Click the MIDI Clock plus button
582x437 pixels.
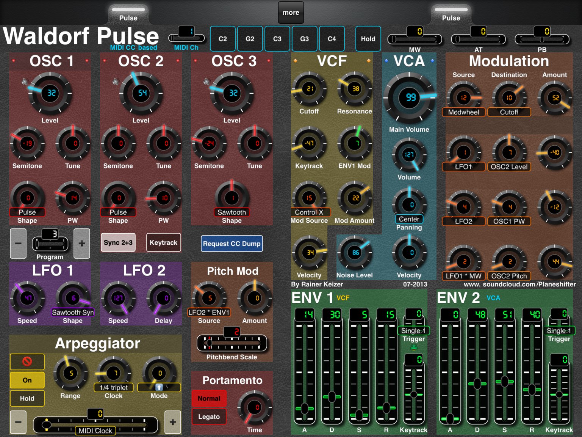(173, 422)
